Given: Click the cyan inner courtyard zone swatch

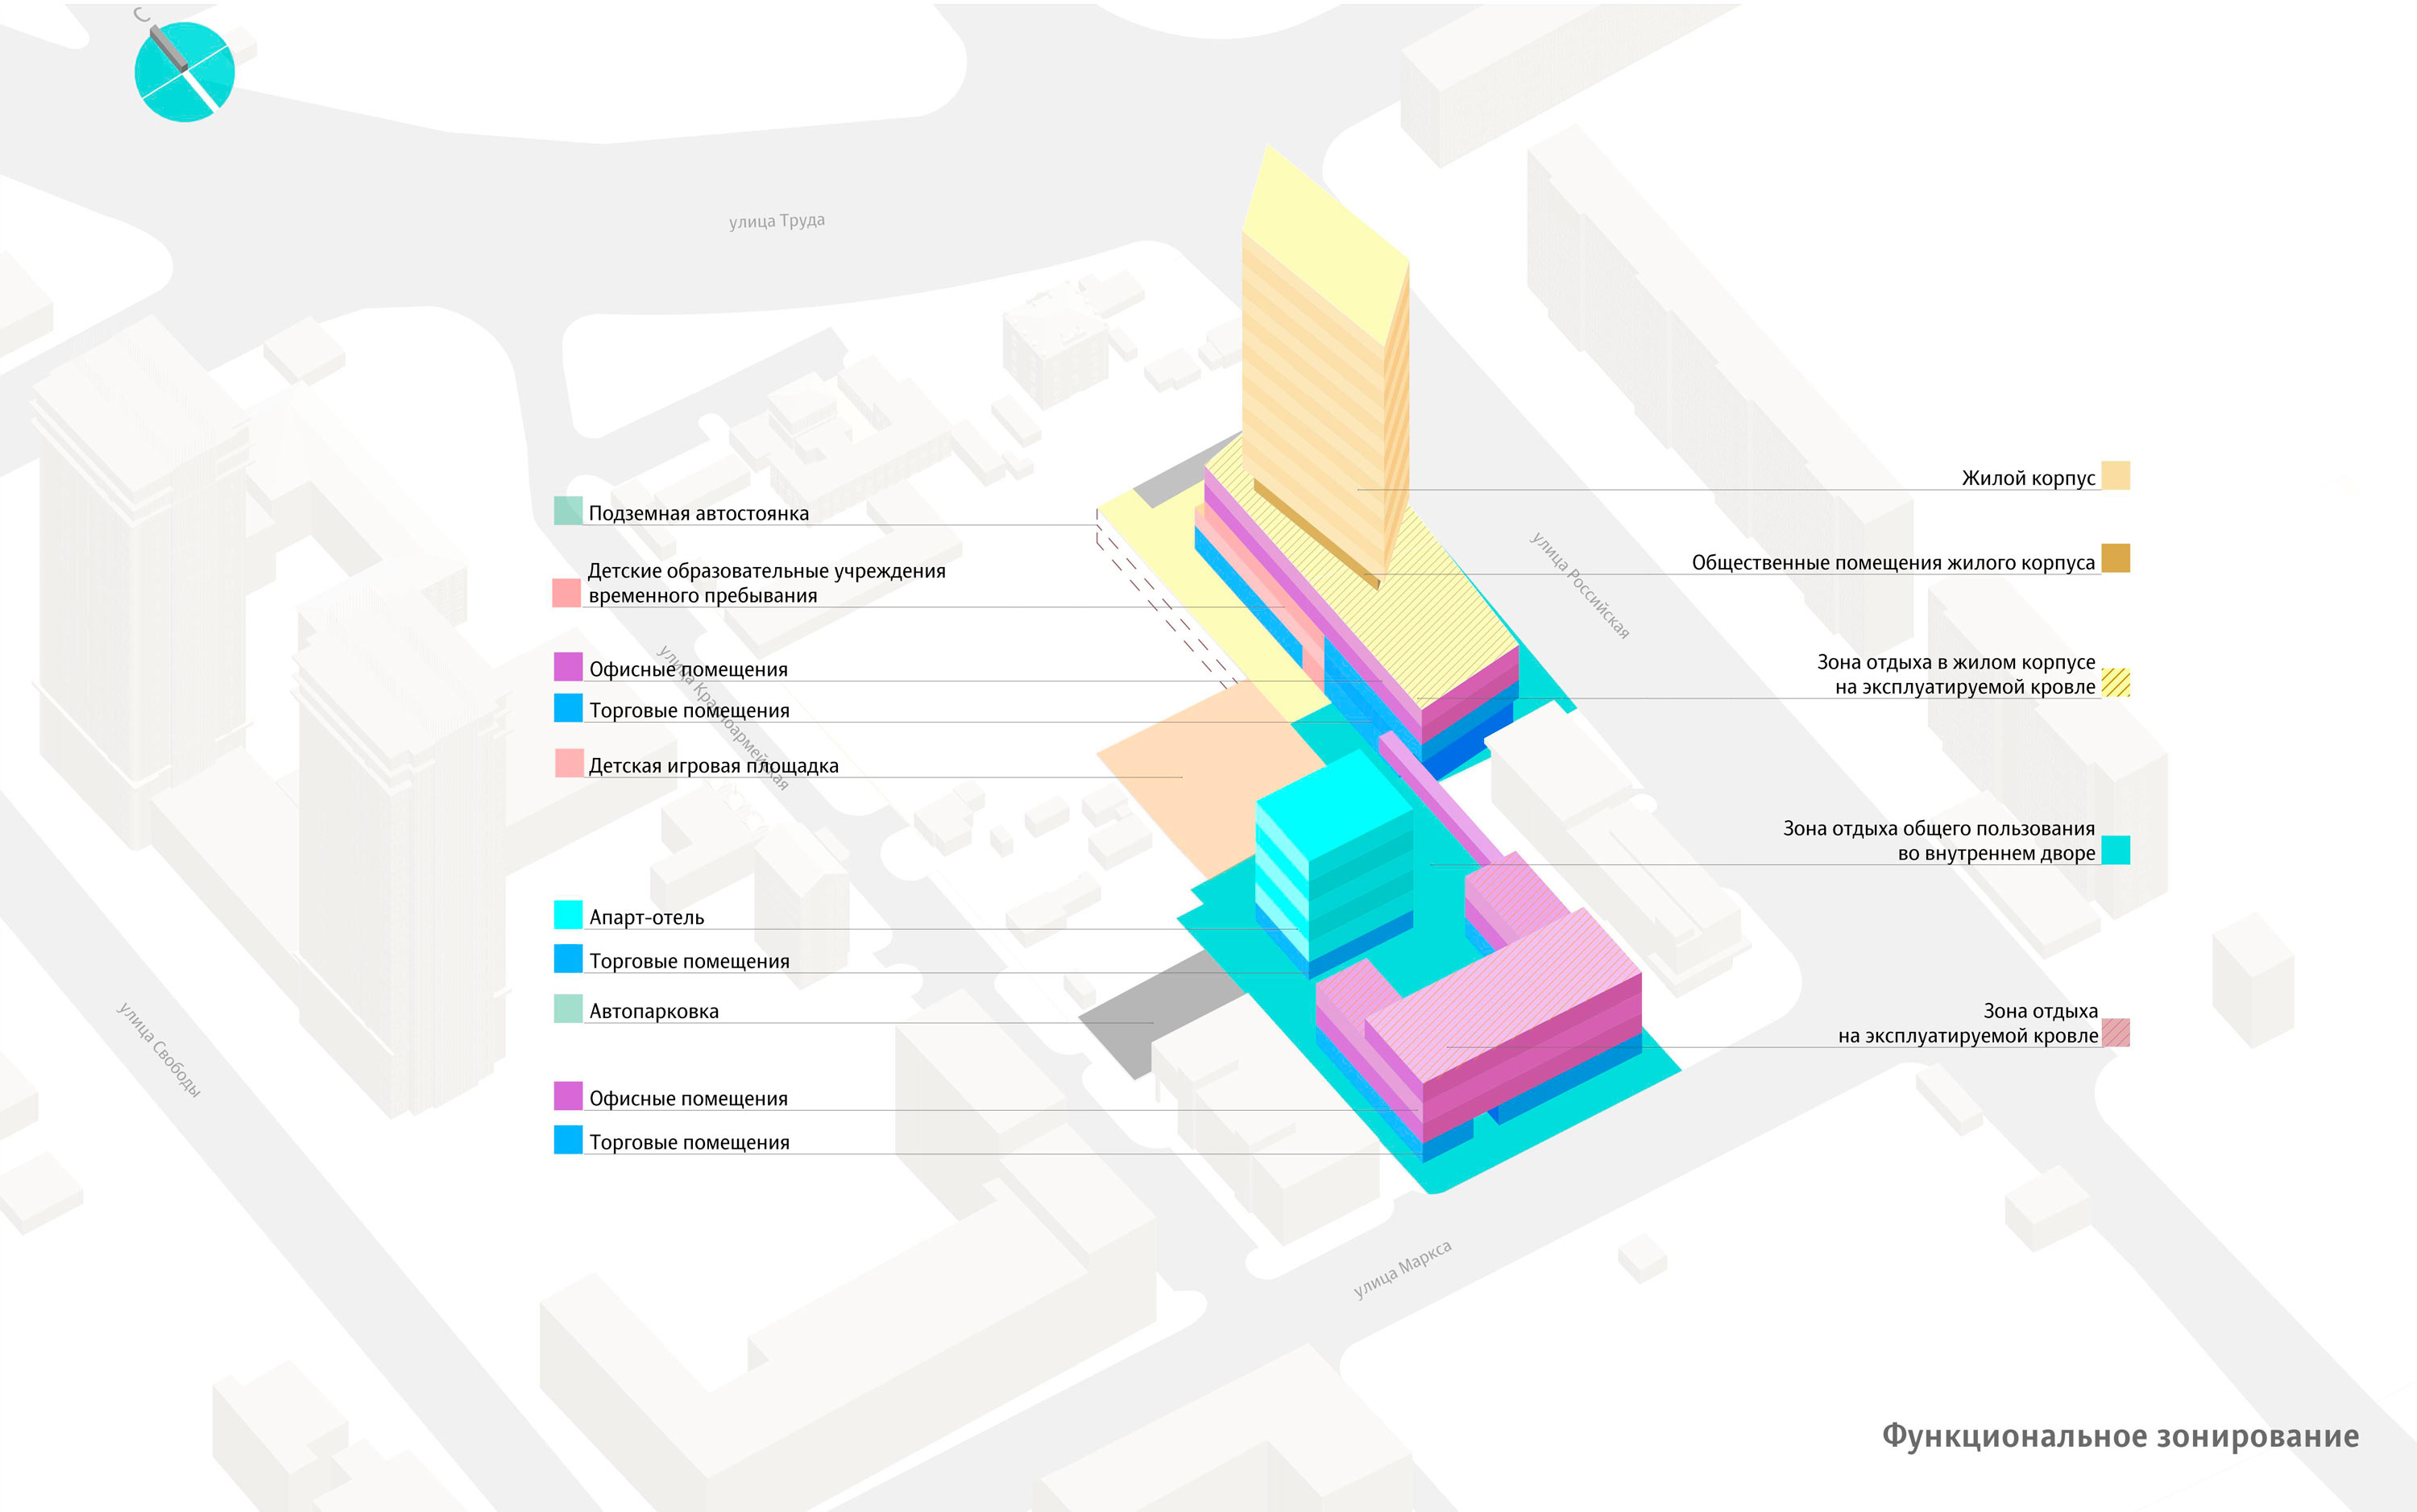Looking at the screenshot, I should (x=2115, y=850).
